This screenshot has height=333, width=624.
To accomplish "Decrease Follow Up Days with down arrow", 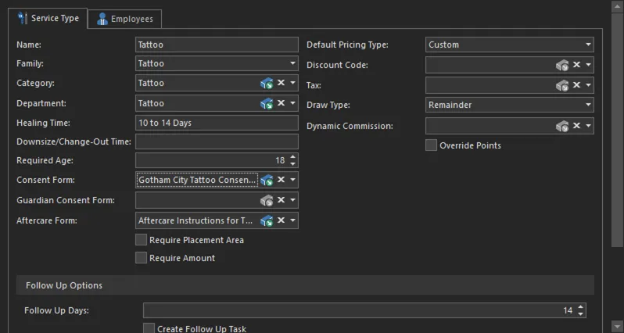I will pos(581,313).
